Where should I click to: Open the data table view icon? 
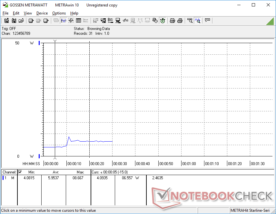pyautogui.click(x=78, y=21)
